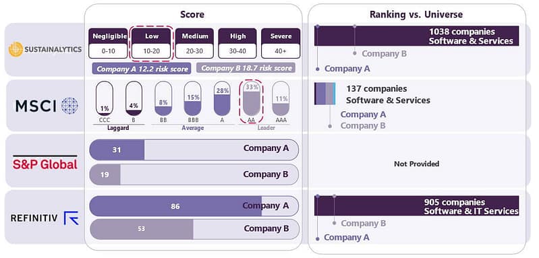Select the highlighted AA rating capsule
The image size is (539, 258).
click(251, 99)
